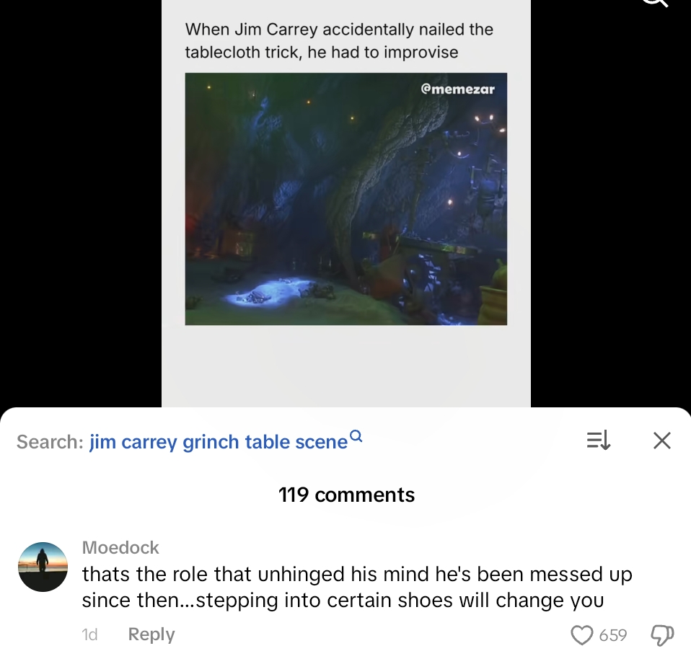
Task: Open the Moedock username profile
Action: 120,547
